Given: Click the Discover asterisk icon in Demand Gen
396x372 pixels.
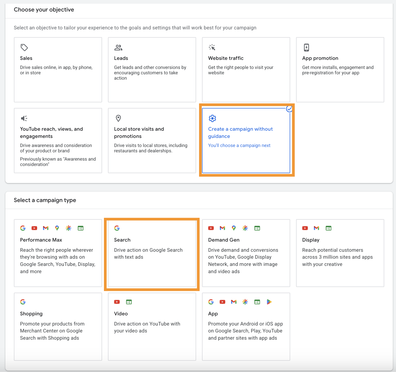Looking at the screenshot, I should (245, 228).
